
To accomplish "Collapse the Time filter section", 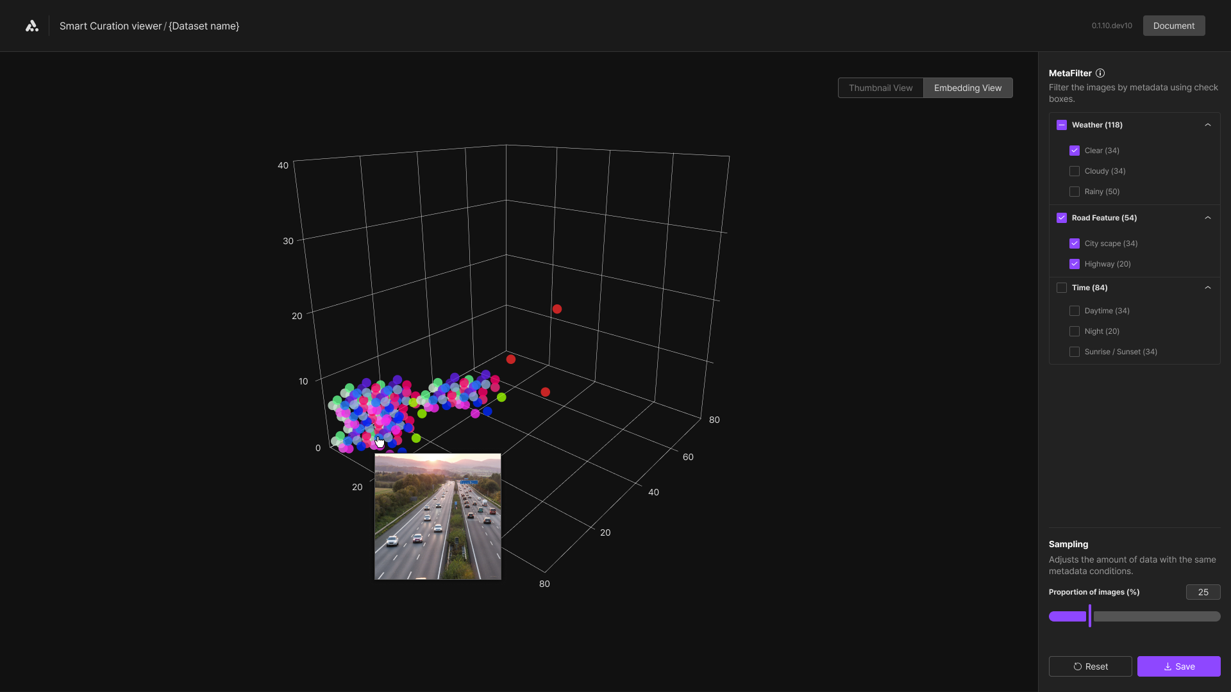I will (1208, 288).
